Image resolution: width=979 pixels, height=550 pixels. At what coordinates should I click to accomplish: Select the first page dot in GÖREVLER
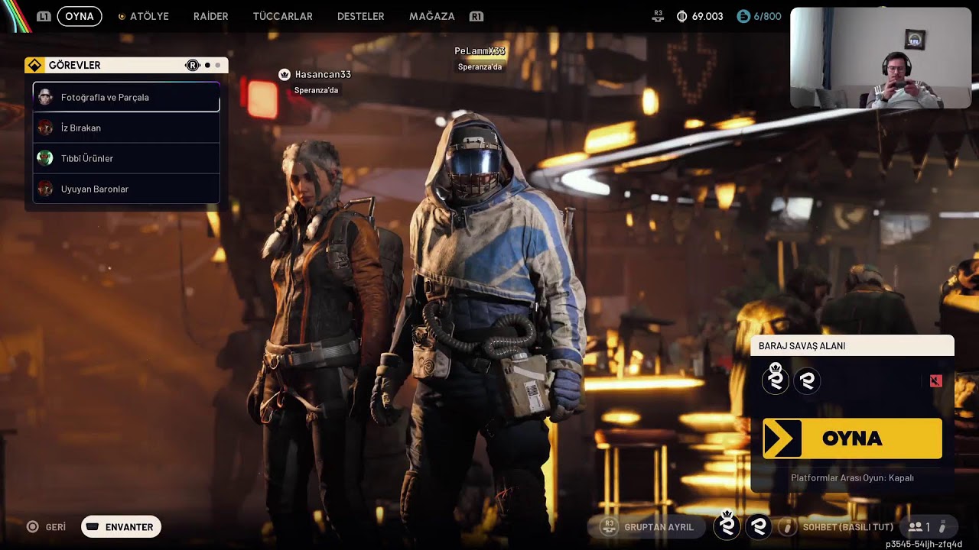[x=207, y=66]
